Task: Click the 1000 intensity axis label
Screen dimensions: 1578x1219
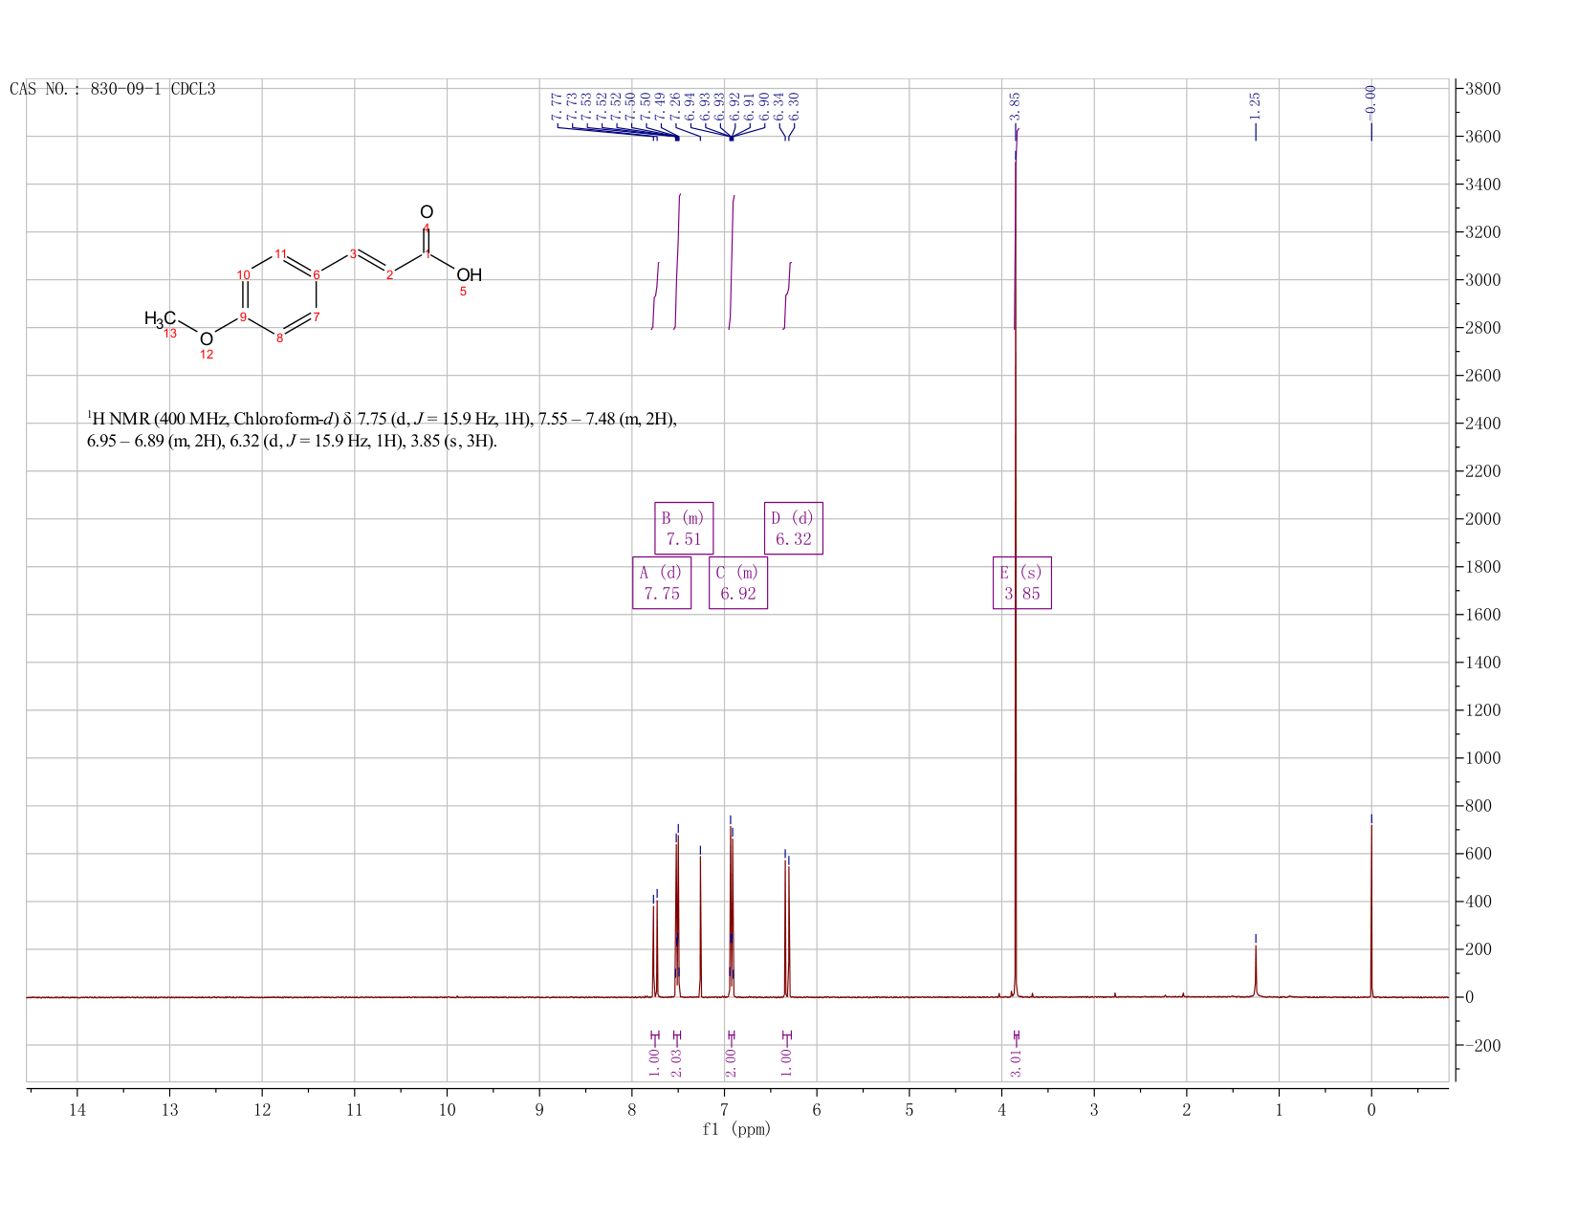Action: point(1483,758)
